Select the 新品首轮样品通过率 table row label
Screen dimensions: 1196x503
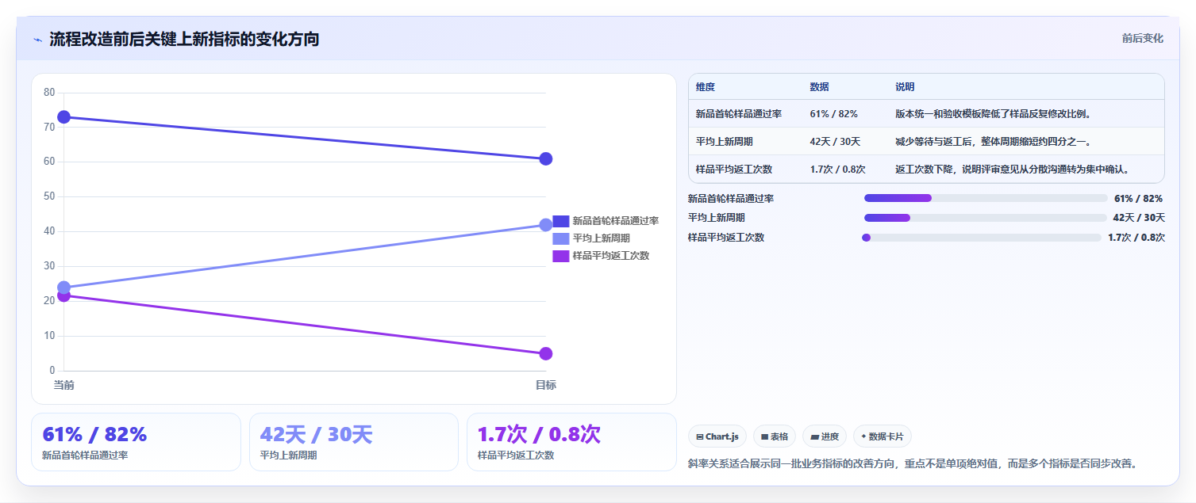point(739,114)
